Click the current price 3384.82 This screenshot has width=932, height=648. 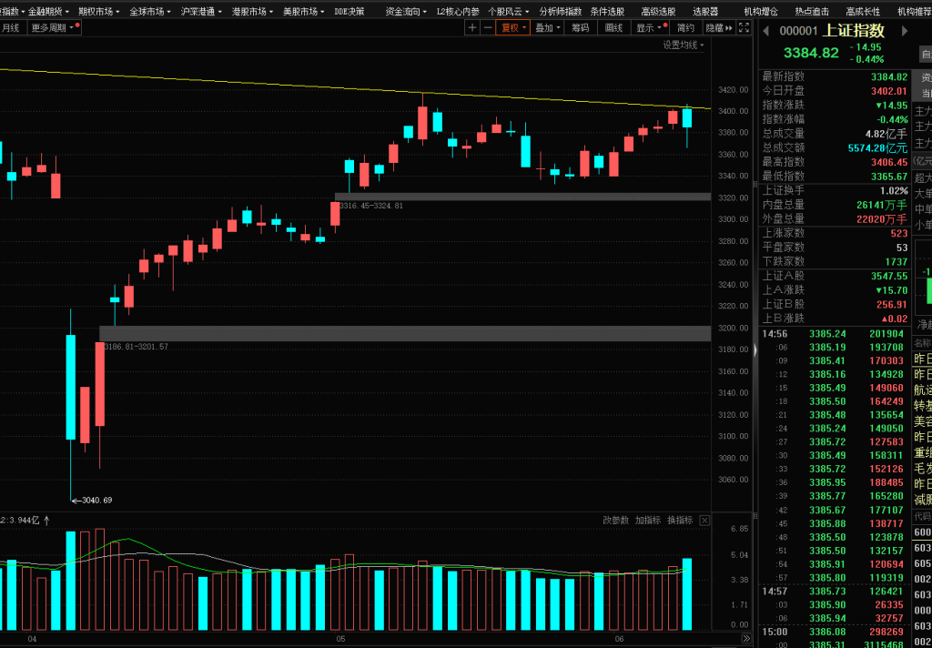[811, 53]
